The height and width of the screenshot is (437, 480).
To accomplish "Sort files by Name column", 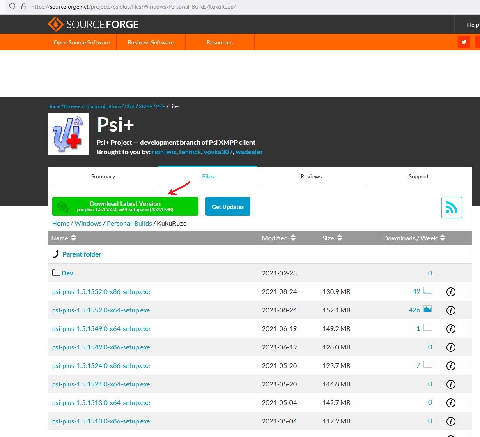I will pyautogui.click(x=64, y=238).
